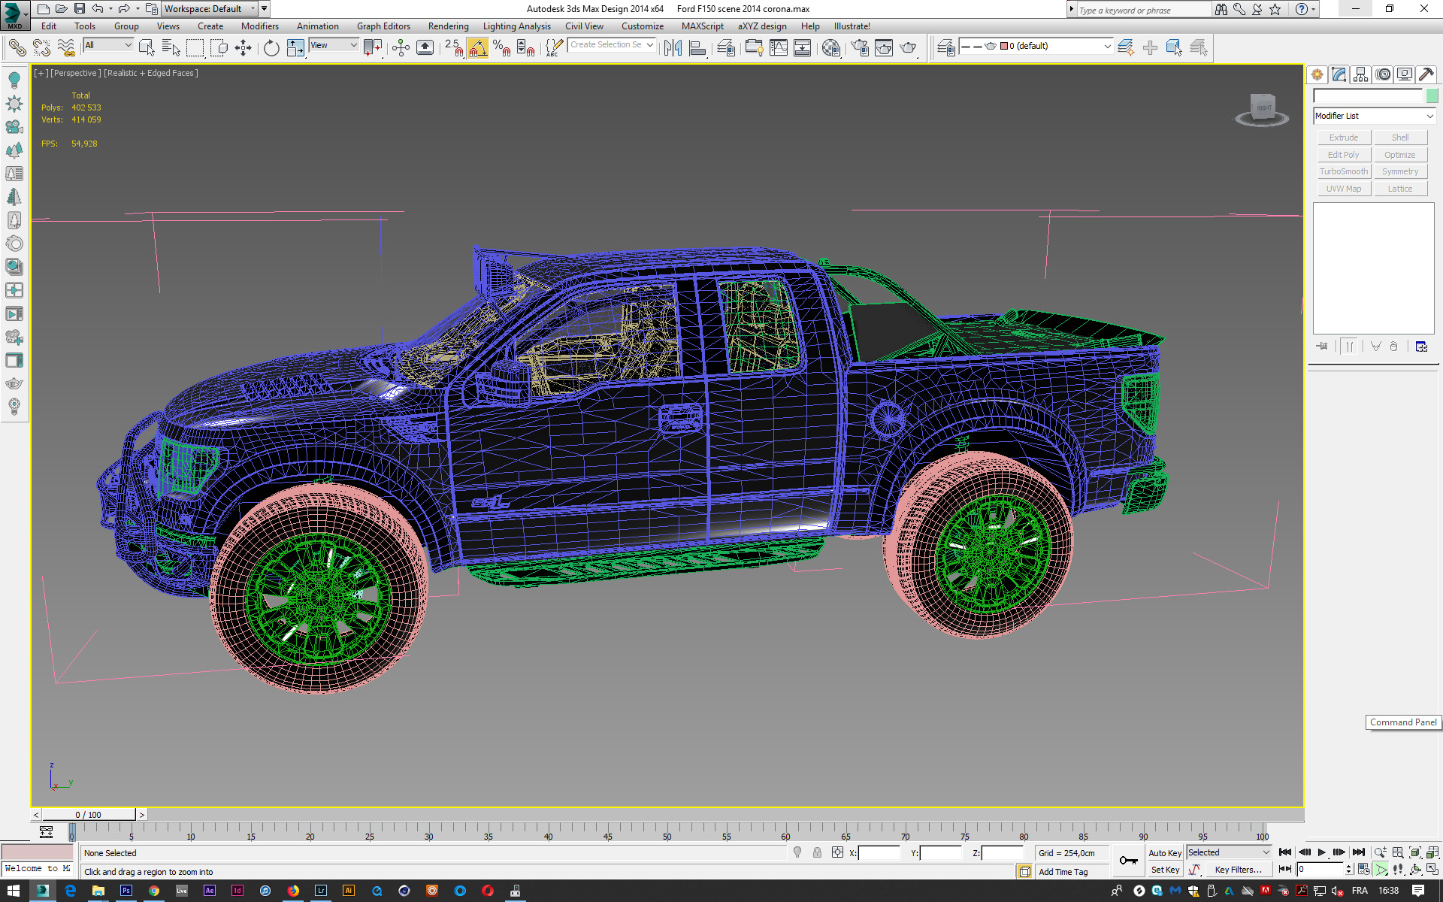Click the Zoom Extents All icon
This screenshot has height=902, width=1443.
coord(1432,852)
